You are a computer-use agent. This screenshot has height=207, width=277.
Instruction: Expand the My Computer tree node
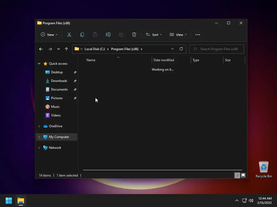point(39,137)
